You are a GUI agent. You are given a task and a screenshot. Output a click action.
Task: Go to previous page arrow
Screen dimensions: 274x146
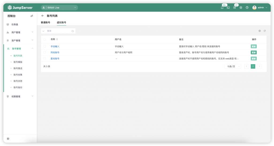(x=246, y=66)
